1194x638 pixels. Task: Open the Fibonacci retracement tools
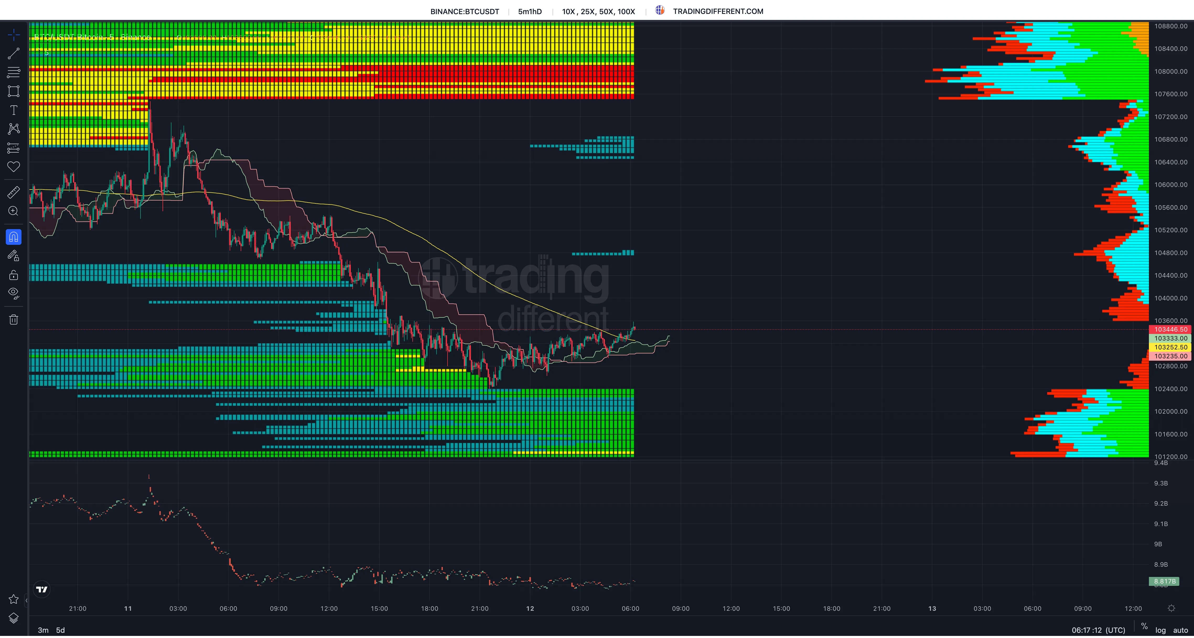point(13,72)
